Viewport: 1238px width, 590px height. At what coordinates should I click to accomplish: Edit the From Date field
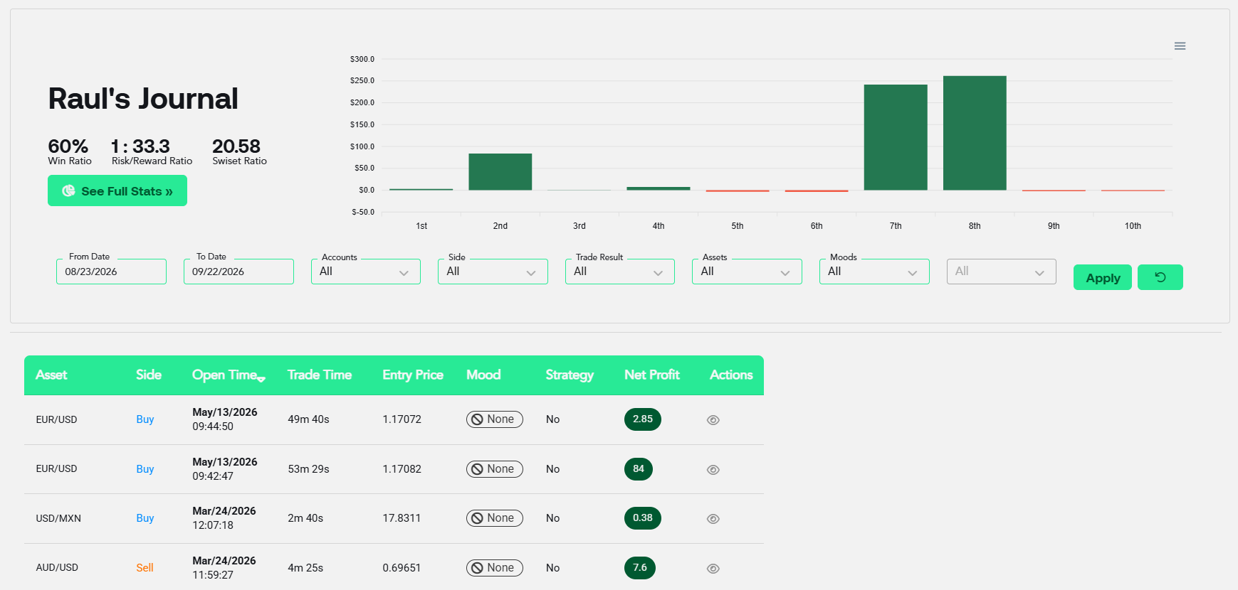pos(111,272)
